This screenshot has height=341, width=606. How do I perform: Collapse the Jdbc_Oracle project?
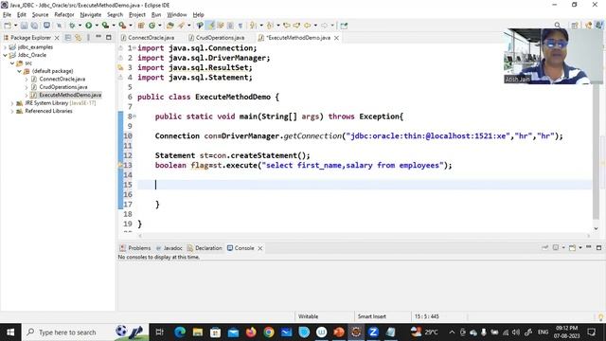(5, 55)
